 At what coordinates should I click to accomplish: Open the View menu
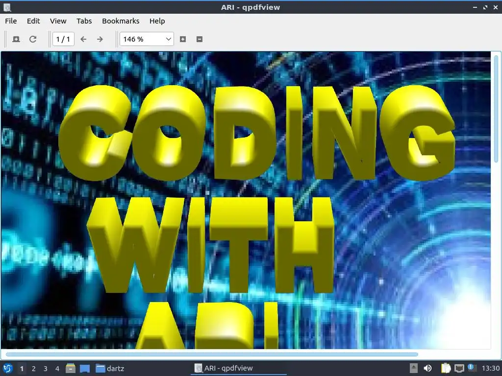coord(58,21)
